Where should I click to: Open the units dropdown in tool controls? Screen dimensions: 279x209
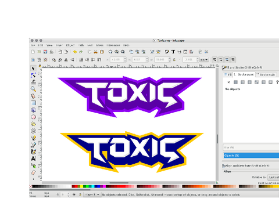click(x=204, y=60)
